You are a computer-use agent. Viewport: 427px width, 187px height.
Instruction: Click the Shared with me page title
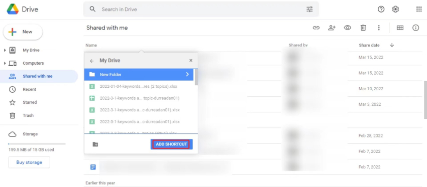(107, 28)
